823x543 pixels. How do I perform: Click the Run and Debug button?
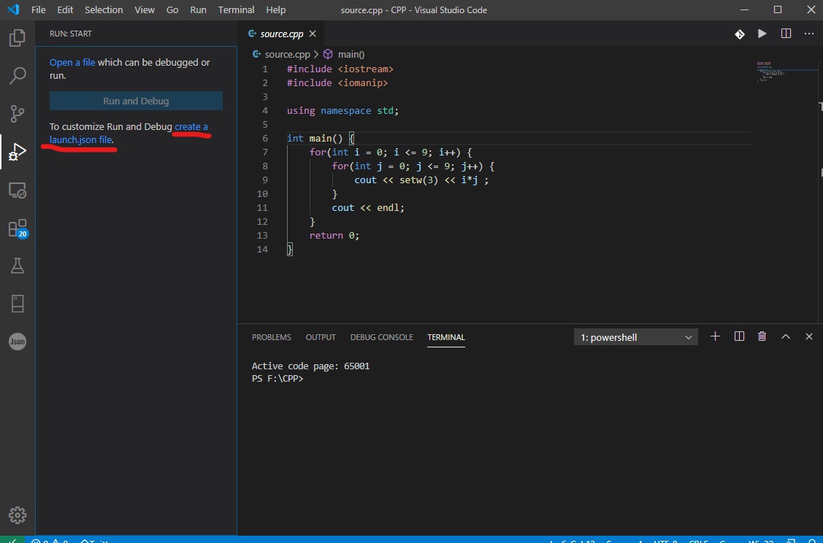136,101
